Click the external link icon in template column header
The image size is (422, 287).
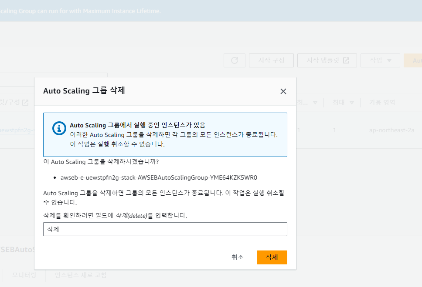[x=25, y=102]
